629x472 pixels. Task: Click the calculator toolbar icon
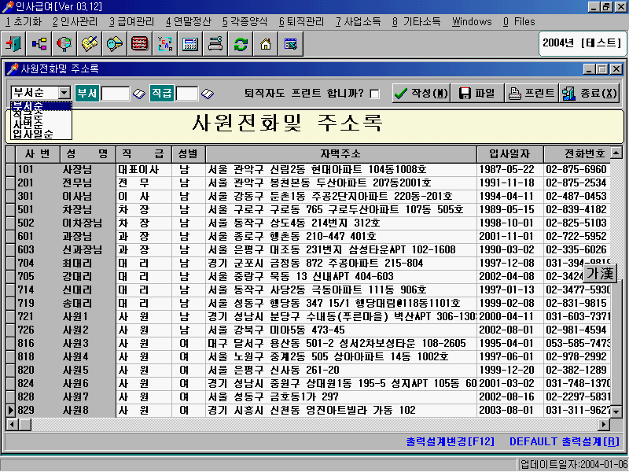coord(189,43)
